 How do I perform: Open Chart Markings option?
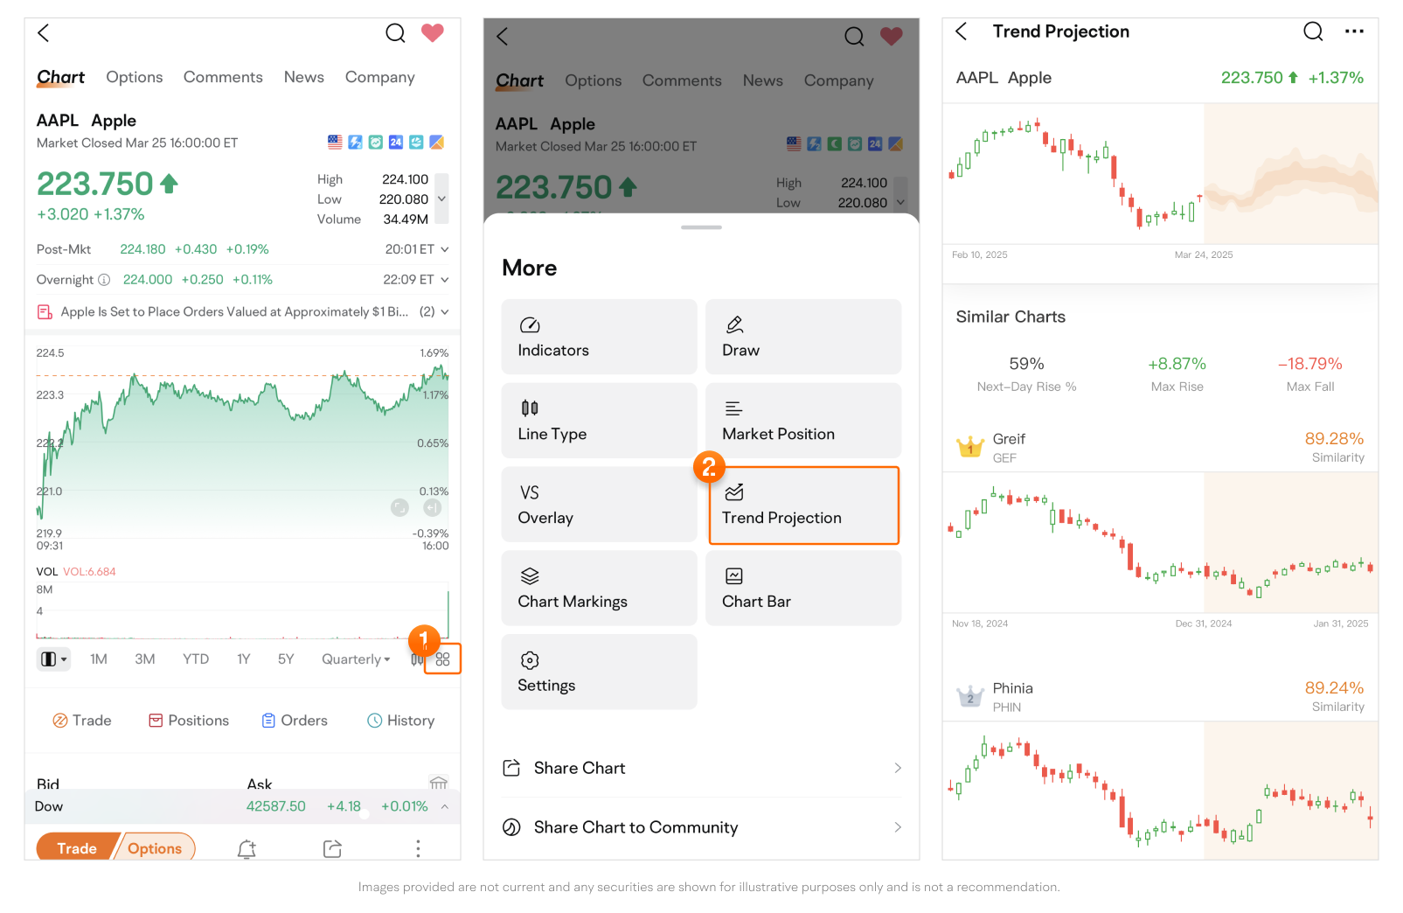(x=599, y=589)
